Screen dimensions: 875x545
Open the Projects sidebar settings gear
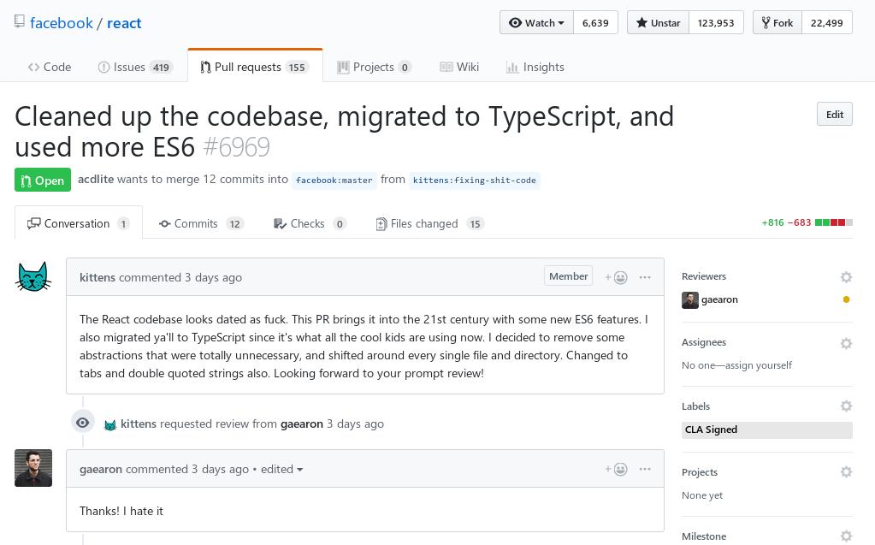(846, 472)
